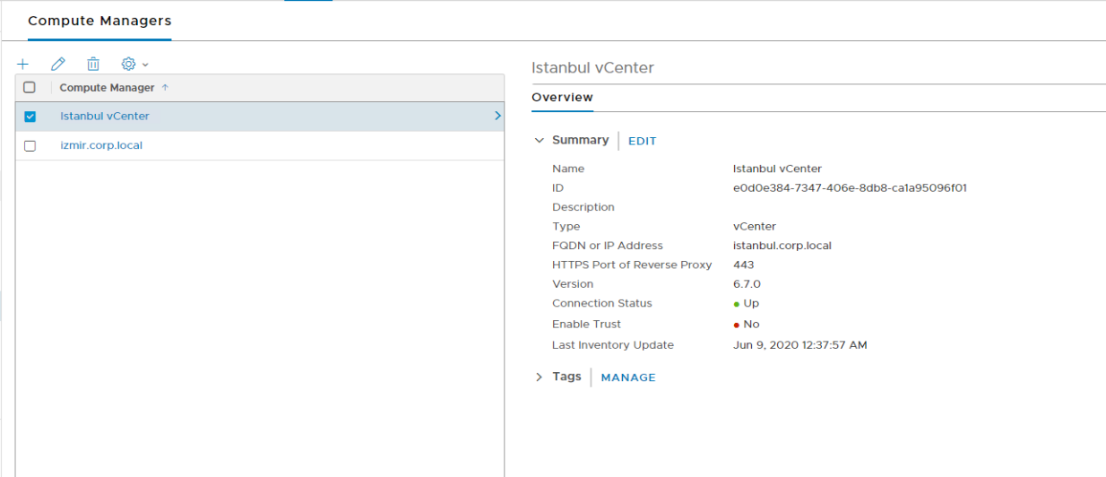The width and height of the screenshot is (1106, 477).
Task: Click the Compute Manager column header
Action: pyautogui.click(x=107, y=88)
